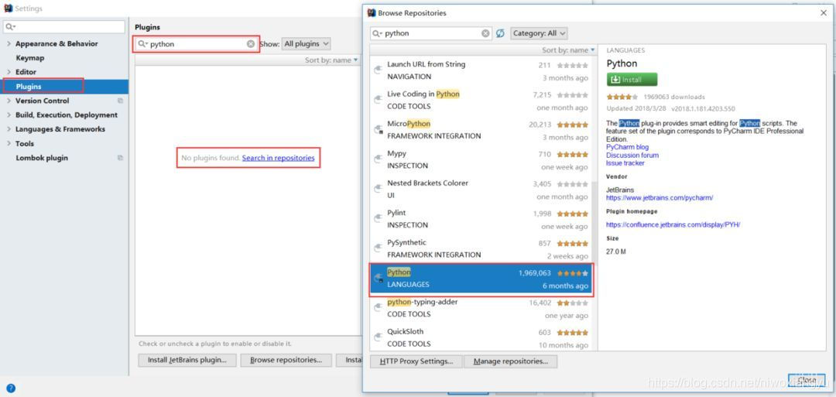Click the Nested Brackets Colorer plugin icon
This screenshot has width=836, height=397.
[378, 189]
